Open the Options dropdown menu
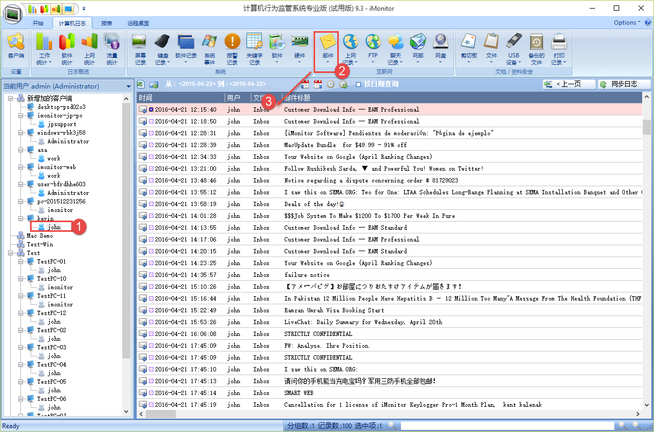The width and height of the screenshot is (654, 432). point(627,23)
